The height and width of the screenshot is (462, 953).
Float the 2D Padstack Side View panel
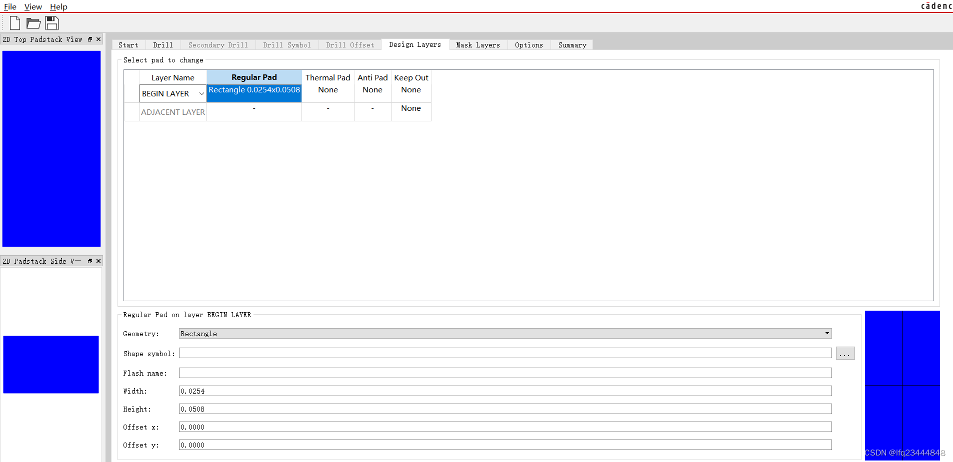(x=90, y=261)
